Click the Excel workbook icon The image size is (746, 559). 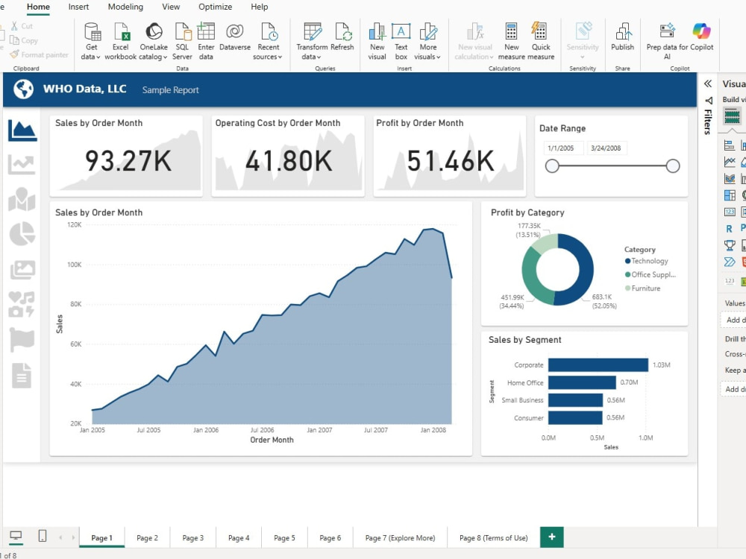pos(120,41)
